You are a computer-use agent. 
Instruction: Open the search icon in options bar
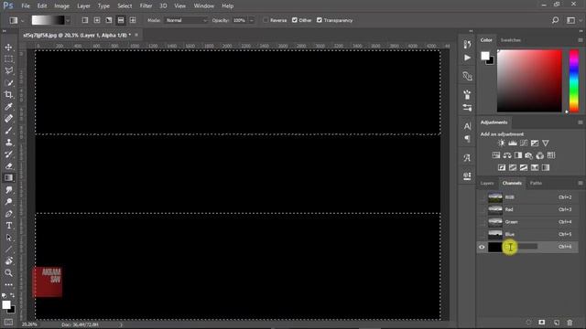pyautogui.click(x=556, y=20)
